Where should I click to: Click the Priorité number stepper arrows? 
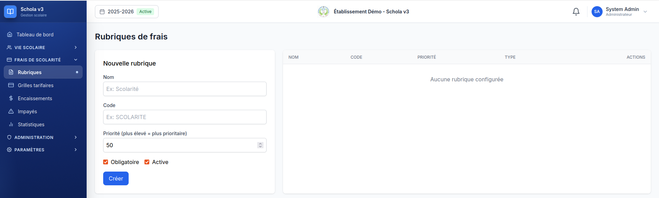tap(260, 145)
